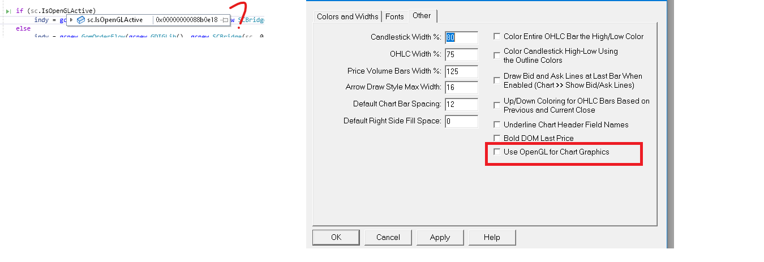Select the Other tab

pyautogui.click(x=422, y=15)
